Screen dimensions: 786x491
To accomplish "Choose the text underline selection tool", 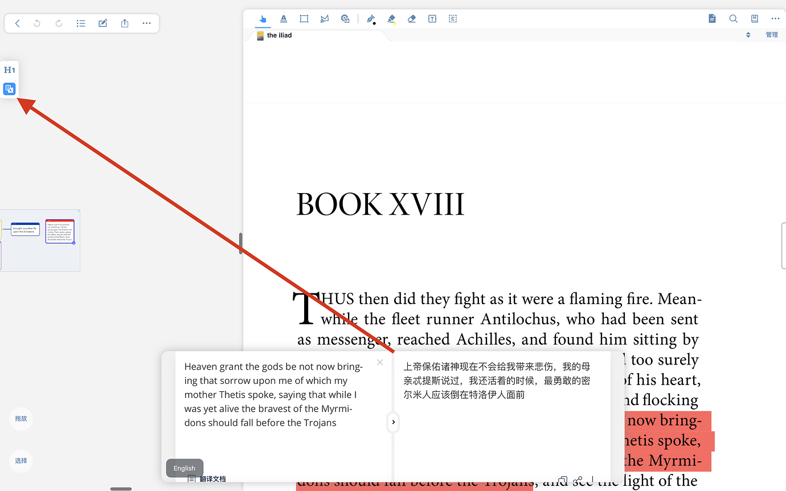I will click(284, 19).
